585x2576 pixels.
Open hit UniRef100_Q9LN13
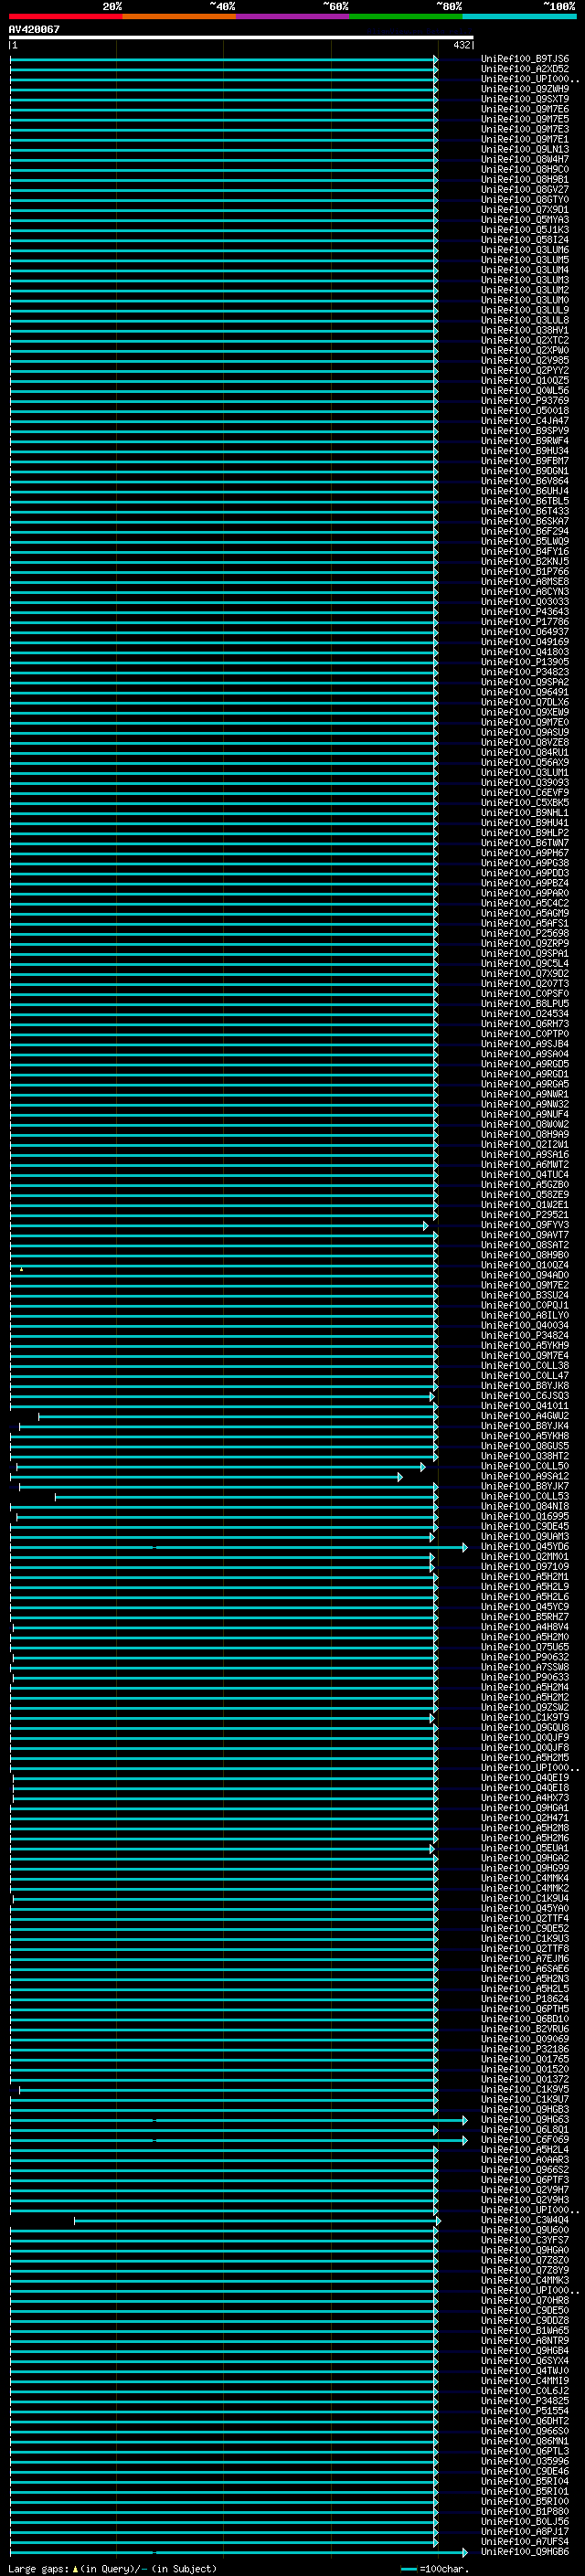point(525,150)
